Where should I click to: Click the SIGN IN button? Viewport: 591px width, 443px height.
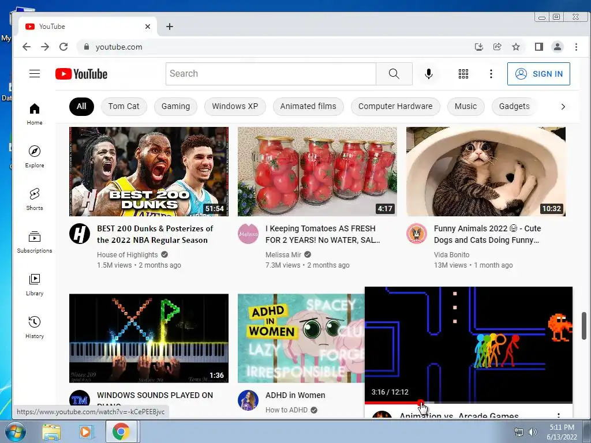click(x=538, y=74)
